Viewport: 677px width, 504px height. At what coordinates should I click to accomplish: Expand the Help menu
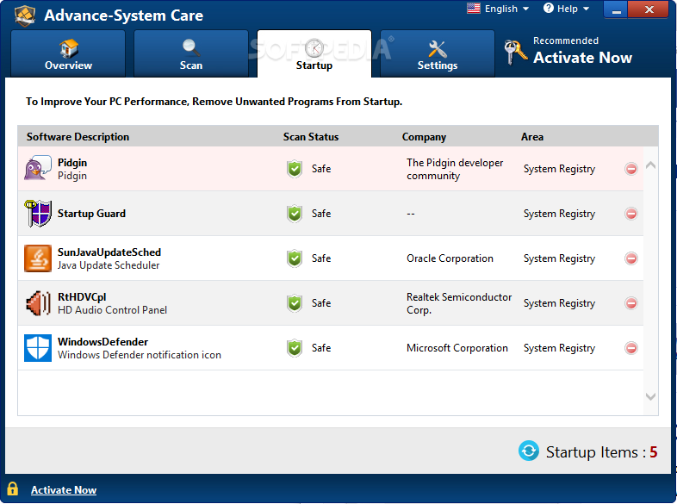tap(566, 9)
